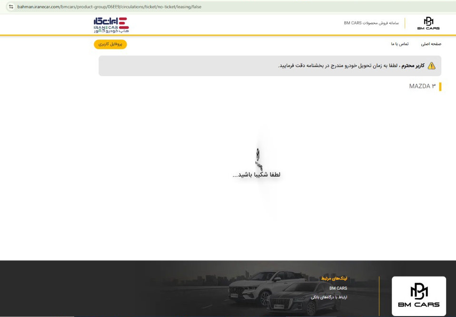Click the BM Cars logo in header

tap(428, 23)
